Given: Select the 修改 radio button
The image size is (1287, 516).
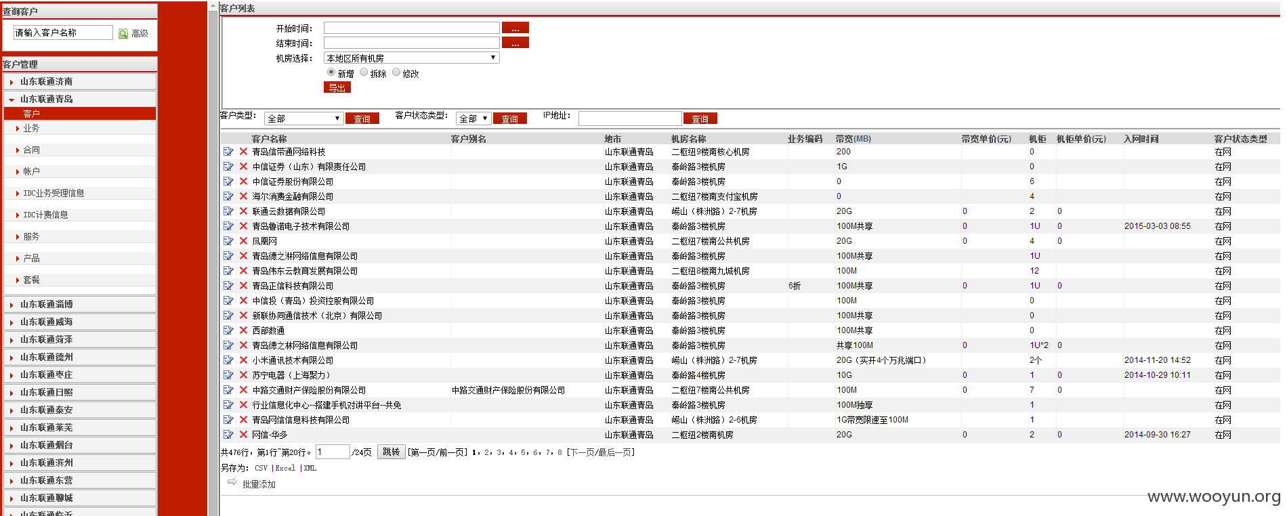Looking at the screenshot, I should [x=396, y=72].
